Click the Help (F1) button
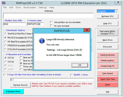Image resolution: width=123 pixels, height=97 pixels. tap(107, 24)
